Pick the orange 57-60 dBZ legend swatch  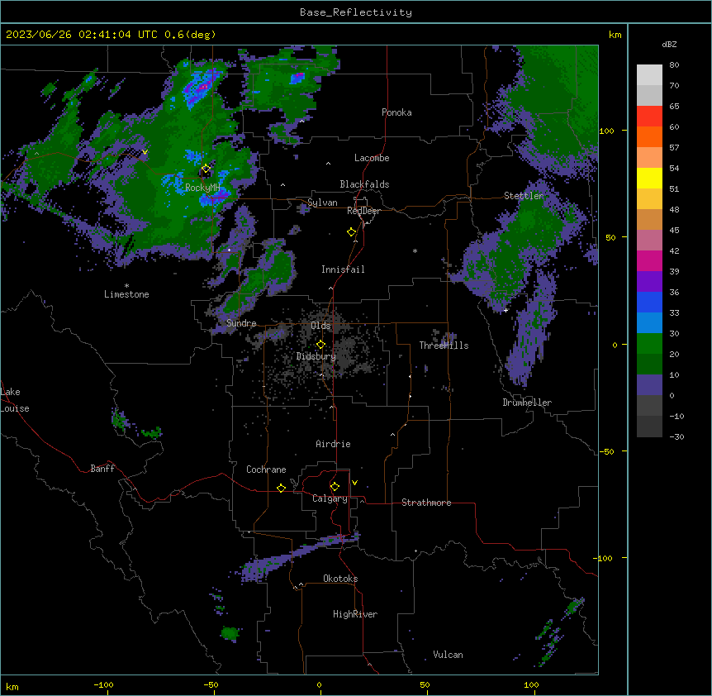(x=649, y=136)
